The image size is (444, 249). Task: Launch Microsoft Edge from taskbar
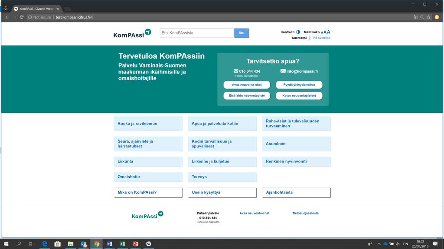45,244
